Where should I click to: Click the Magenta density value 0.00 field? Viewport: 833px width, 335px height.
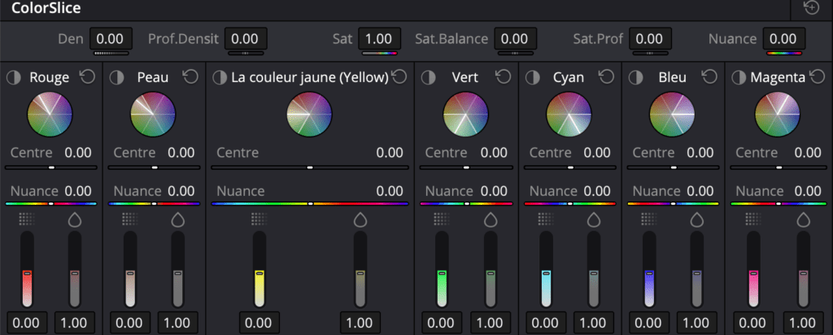pos(753,323)
